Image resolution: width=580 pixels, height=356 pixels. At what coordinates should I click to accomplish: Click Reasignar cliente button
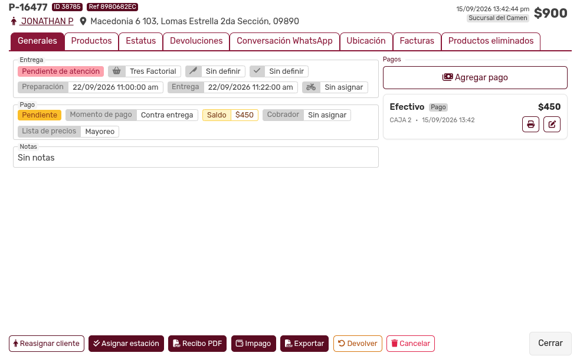47,344
